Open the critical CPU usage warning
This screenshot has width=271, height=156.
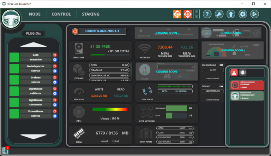click(x=247, y=85)
